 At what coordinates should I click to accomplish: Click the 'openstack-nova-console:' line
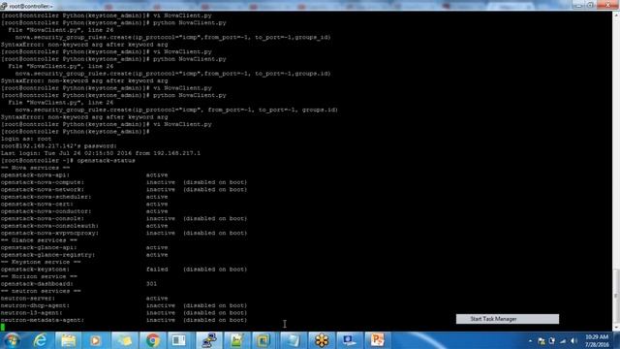[x=124, y=218]
